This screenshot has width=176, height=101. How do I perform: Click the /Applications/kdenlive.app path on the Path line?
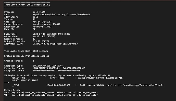tap(61, 15)
